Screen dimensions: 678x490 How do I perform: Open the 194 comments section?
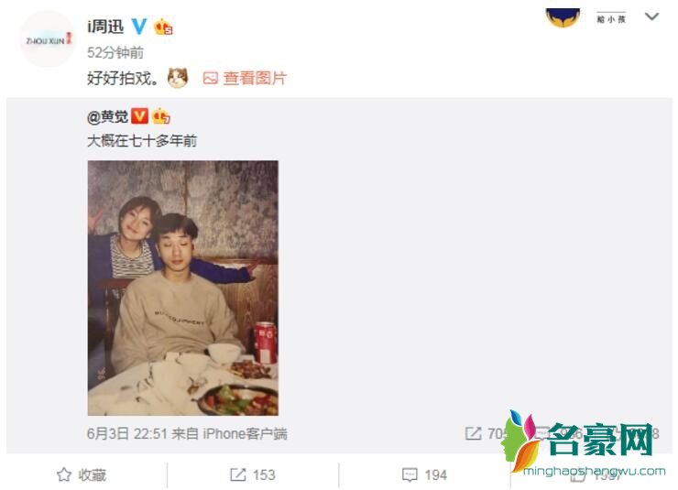click(x=424, y=474)
